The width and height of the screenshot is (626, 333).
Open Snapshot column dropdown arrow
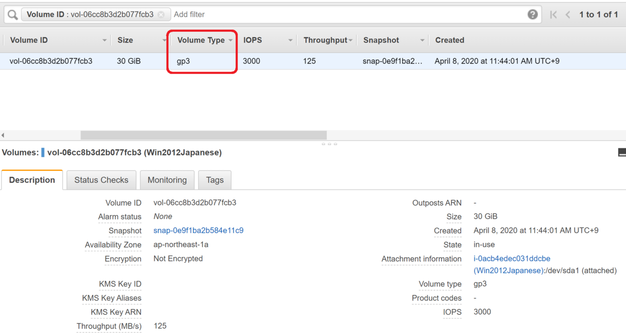tap(423, 41)
